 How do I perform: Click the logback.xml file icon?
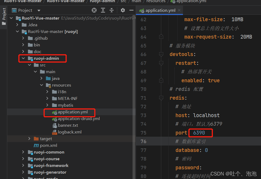pos(54,132)
